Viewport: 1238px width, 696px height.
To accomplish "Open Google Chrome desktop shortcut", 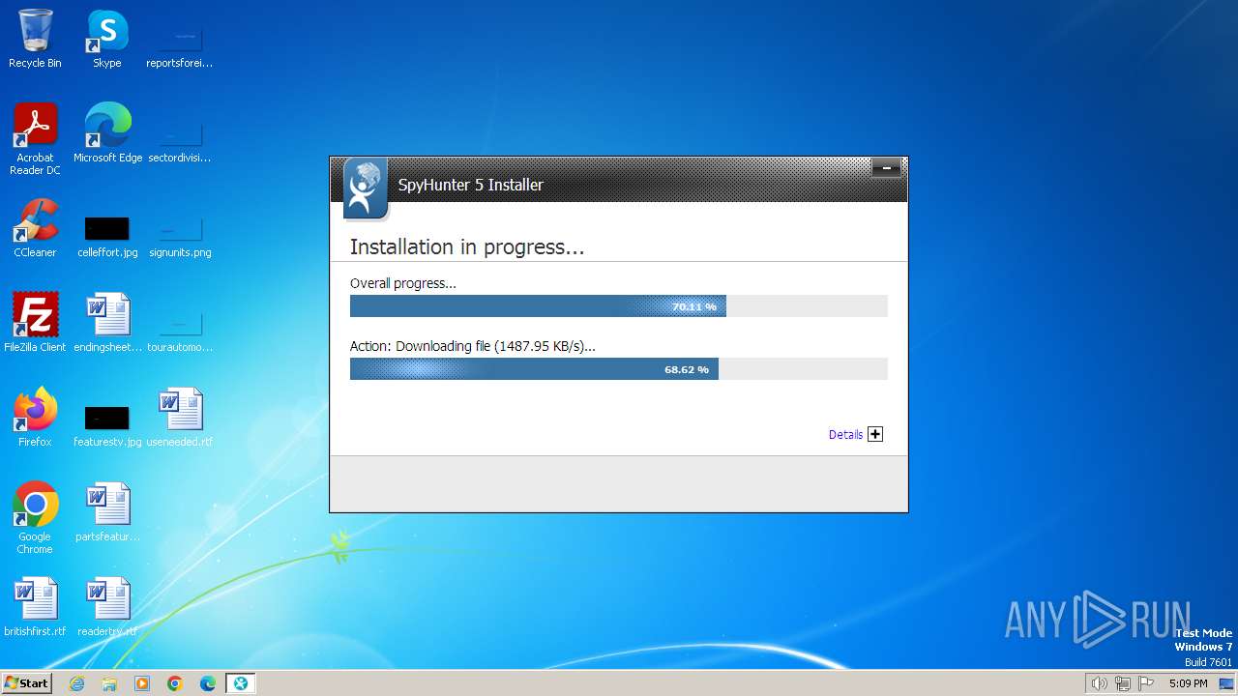I will [x=35, y=517].
